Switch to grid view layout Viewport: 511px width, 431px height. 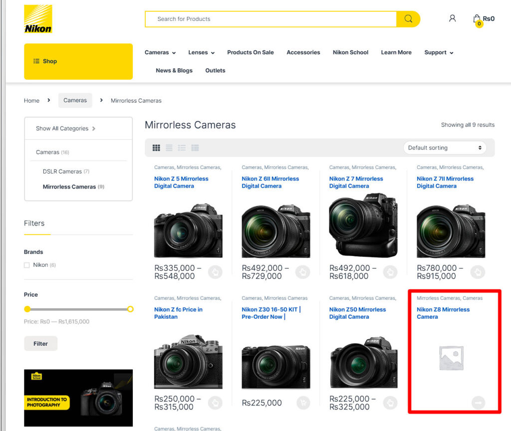(156, 148)
